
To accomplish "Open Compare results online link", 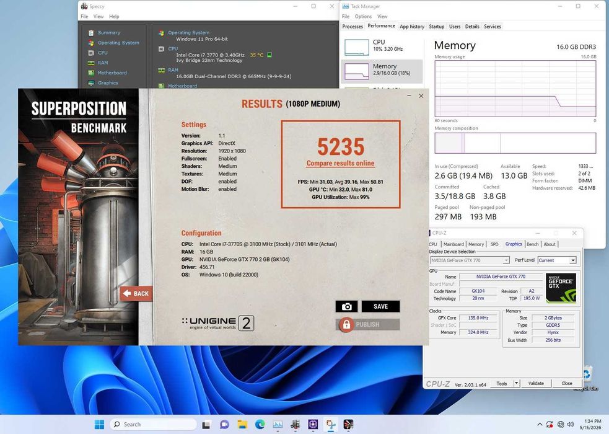I will (340, 163).
